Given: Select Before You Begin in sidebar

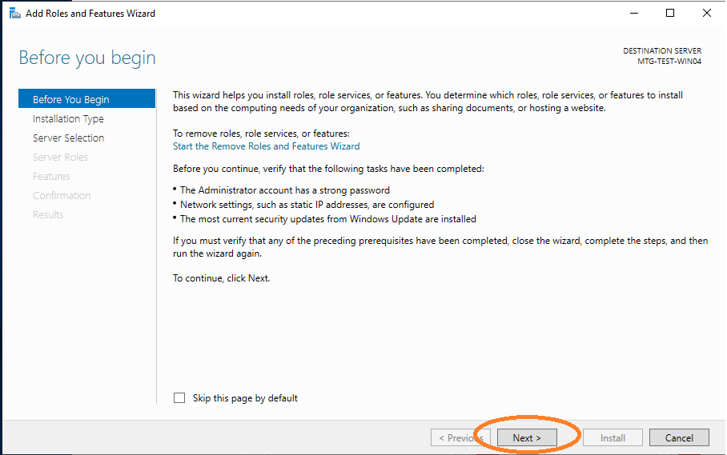Looking at the screenshot, I should [70, 99].
